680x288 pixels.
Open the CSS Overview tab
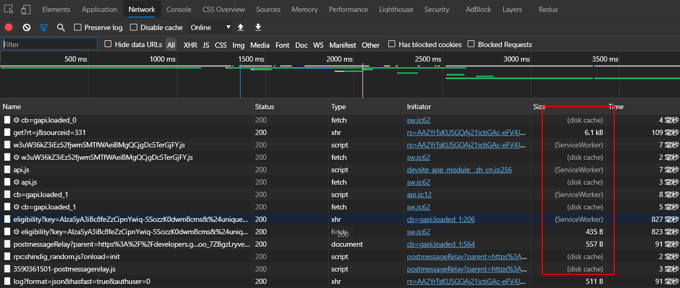pos(224,9)
